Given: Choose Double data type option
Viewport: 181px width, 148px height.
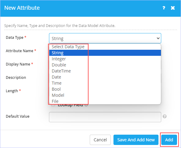Looking at the screenshot, I should [x=105, y=65].
